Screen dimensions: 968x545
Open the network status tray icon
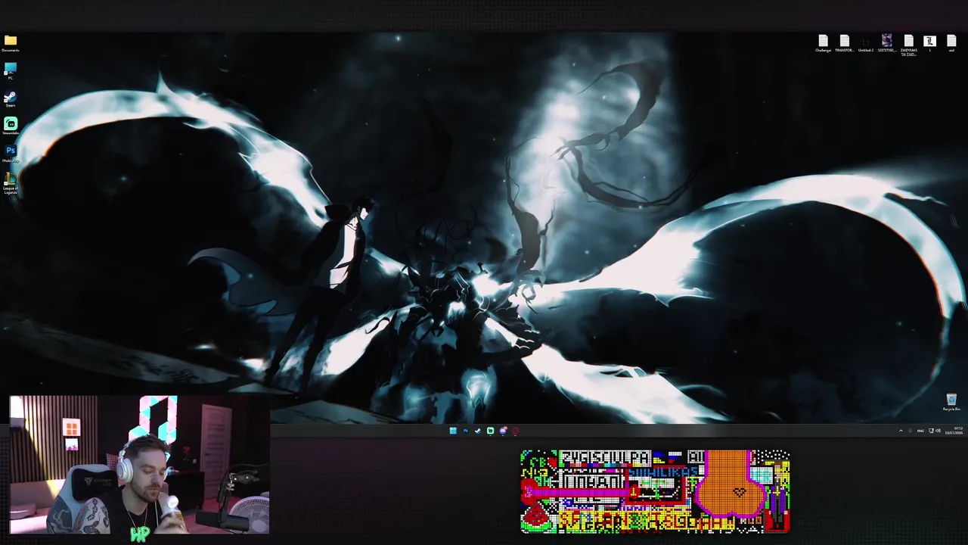tap(931, 431)
